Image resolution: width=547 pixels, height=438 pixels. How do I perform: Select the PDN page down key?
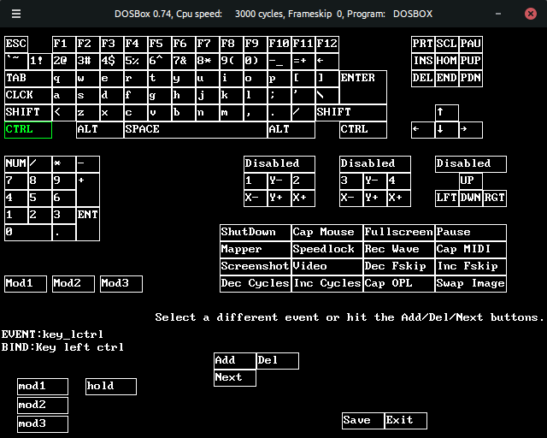pyautogui.click(x=471, y=79)
